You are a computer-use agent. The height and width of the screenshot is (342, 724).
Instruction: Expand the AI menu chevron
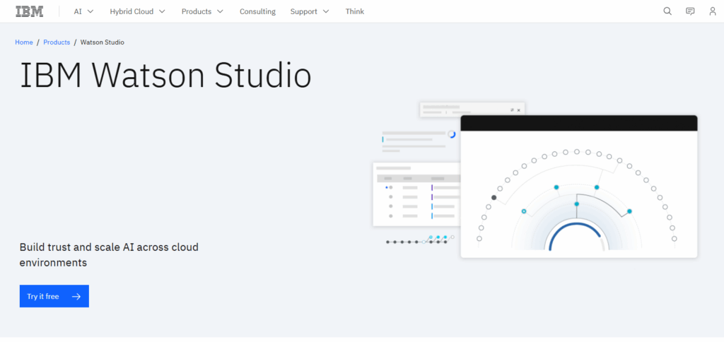click(90, 11)
